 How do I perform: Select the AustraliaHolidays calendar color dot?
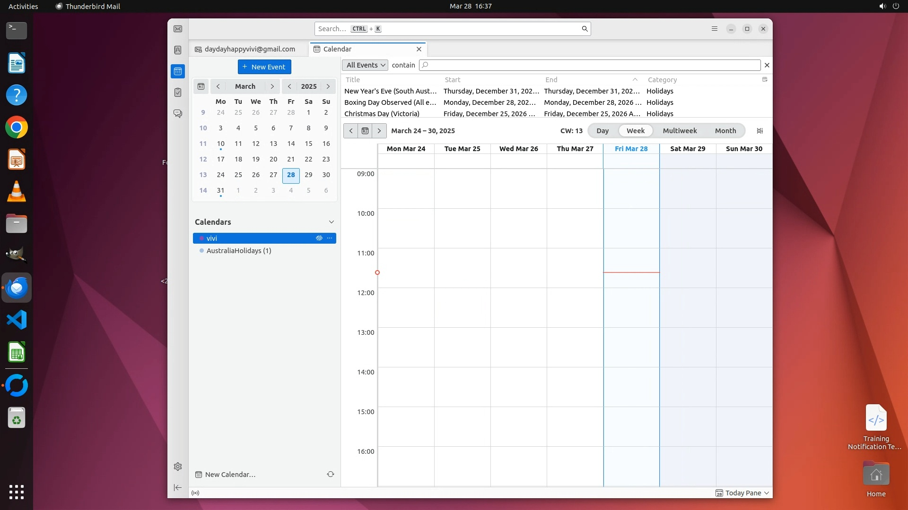click(202, 251)
